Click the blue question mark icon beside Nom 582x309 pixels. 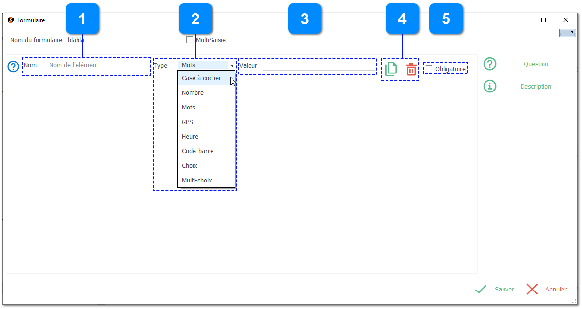[13, 66]
